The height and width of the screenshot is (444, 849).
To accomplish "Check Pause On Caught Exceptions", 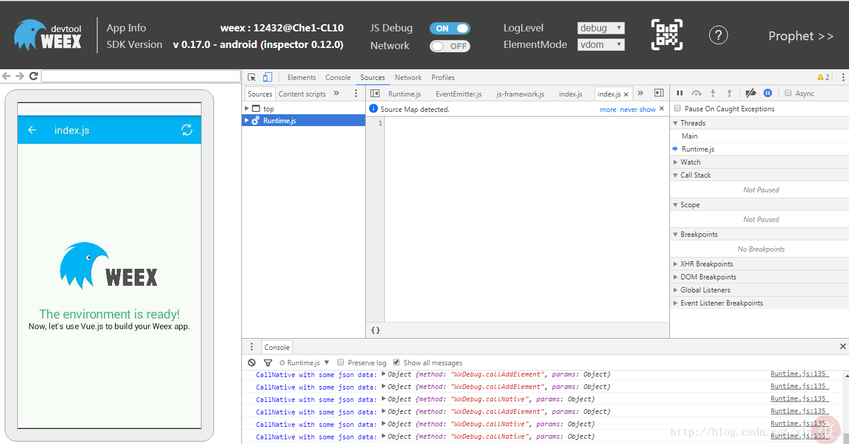I will pos(678,108).
